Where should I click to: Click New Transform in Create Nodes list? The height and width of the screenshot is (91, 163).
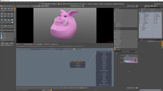(x=126, y=45)
